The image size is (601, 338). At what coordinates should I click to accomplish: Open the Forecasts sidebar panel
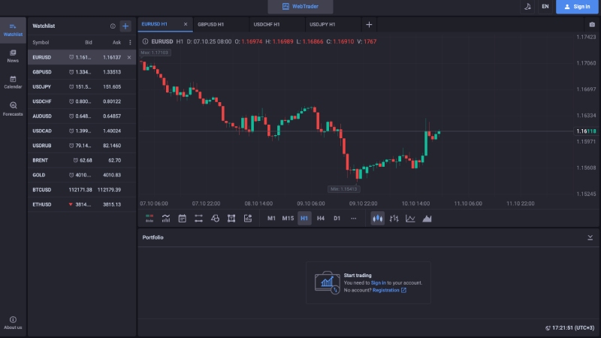click(13, 109)
